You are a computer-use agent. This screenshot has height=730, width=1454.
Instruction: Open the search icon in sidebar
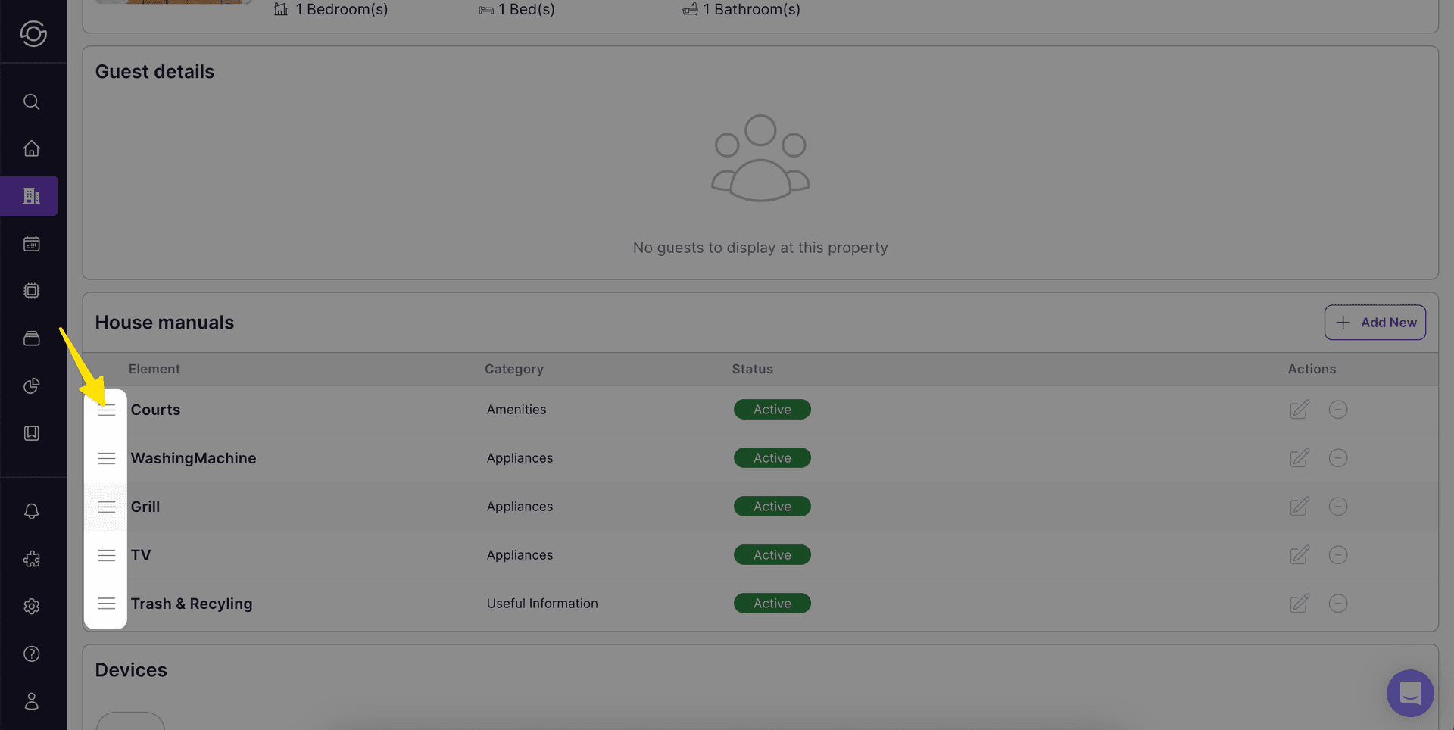[32, 101]
